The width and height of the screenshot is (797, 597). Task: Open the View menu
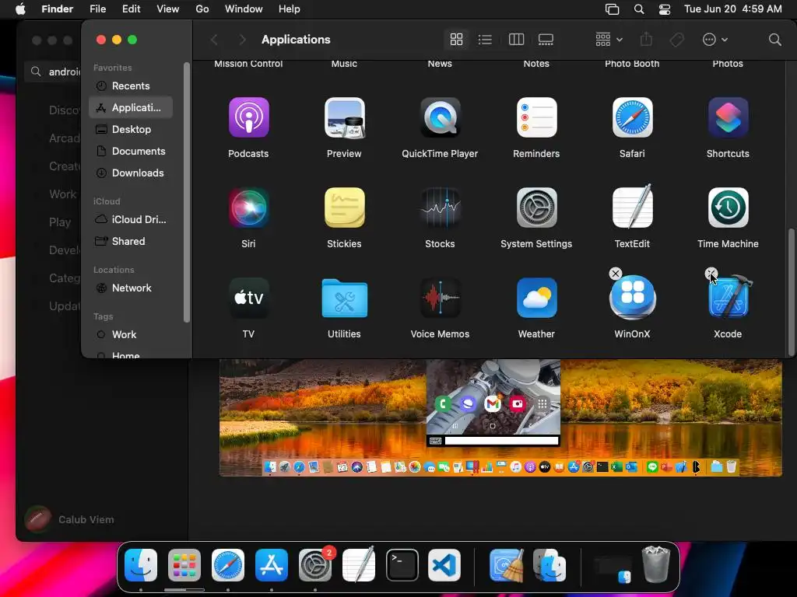(168, 9)
